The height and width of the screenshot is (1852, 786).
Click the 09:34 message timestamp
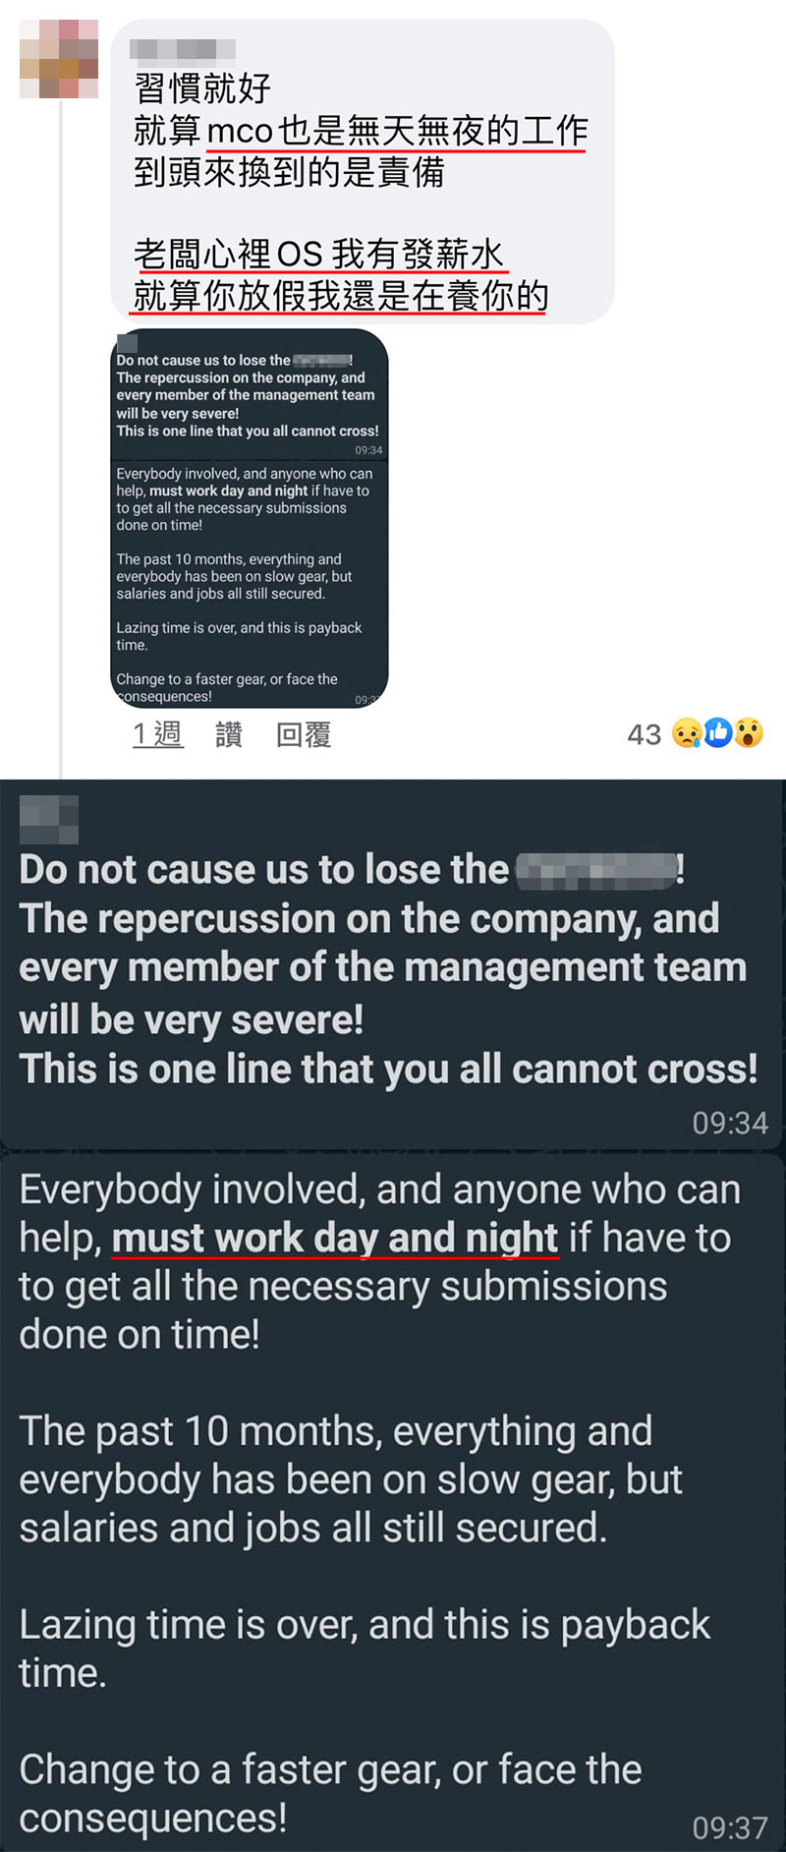point(730,1123)
